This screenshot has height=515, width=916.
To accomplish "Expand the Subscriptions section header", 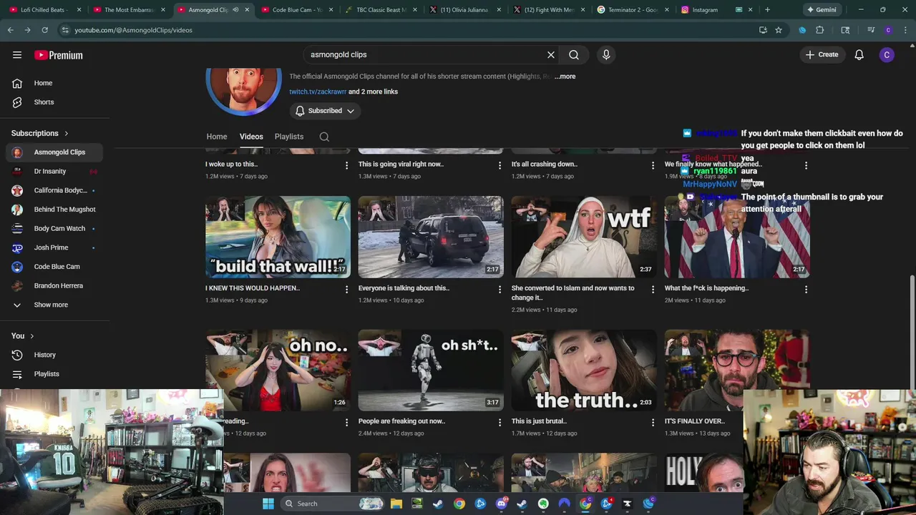I will tap(40, 133).
